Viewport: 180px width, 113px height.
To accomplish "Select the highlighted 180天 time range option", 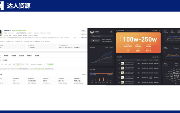I will point(18,64).
